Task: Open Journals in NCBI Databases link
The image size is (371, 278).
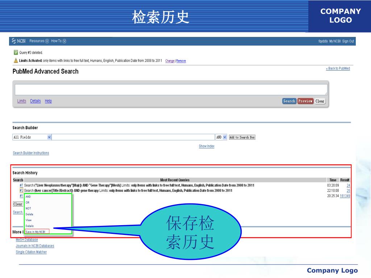Action: pyautogui.click(x=35, y=246)
